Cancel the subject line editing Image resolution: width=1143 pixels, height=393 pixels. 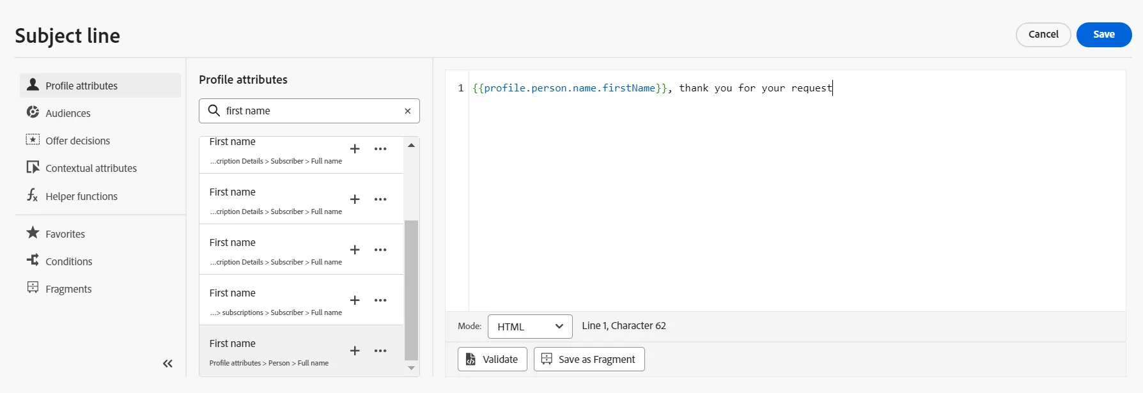(x=1043, y=35)
